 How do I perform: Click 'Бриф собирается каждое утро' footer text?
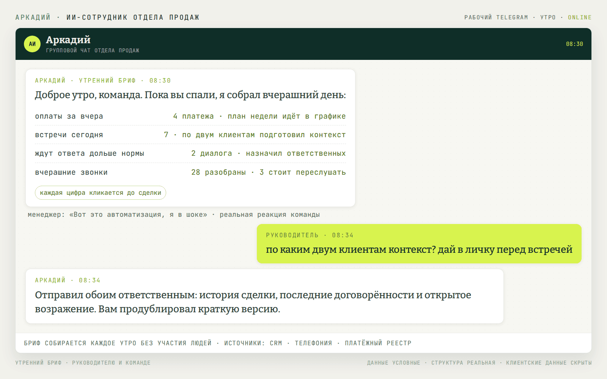click(118, 343)
